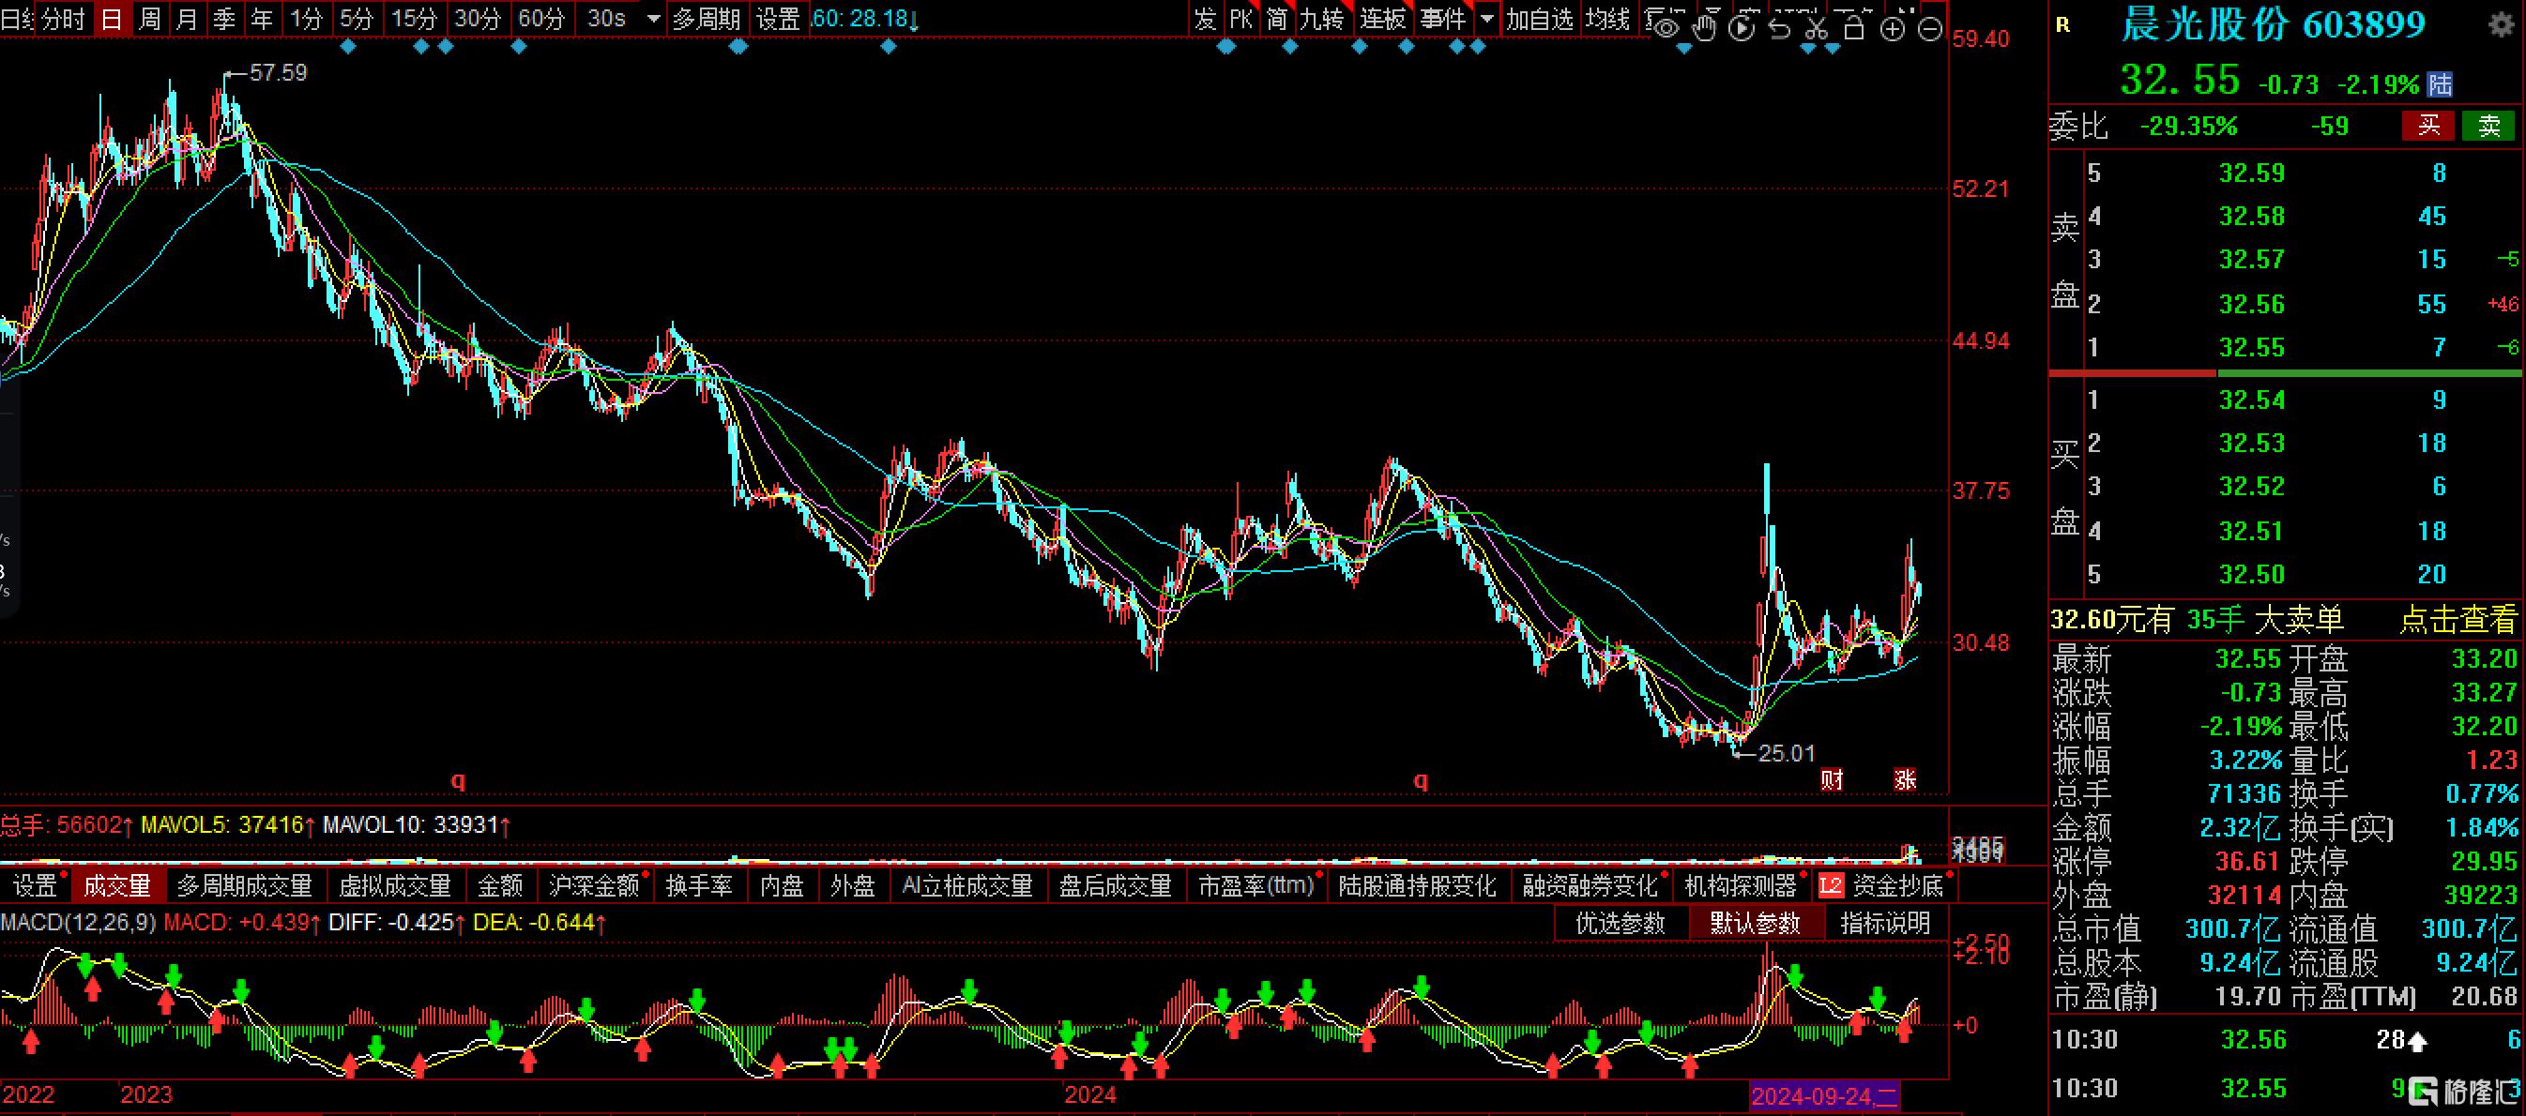The height and width of the screenshot is (1116, 2526).
Task: Click the blue 陆 badge
Action: 2440,84
